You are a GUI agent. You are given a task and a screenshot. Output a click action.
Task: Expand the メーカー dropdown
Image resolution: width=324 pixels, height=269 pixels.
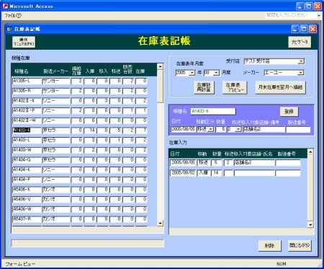[300, 72]
